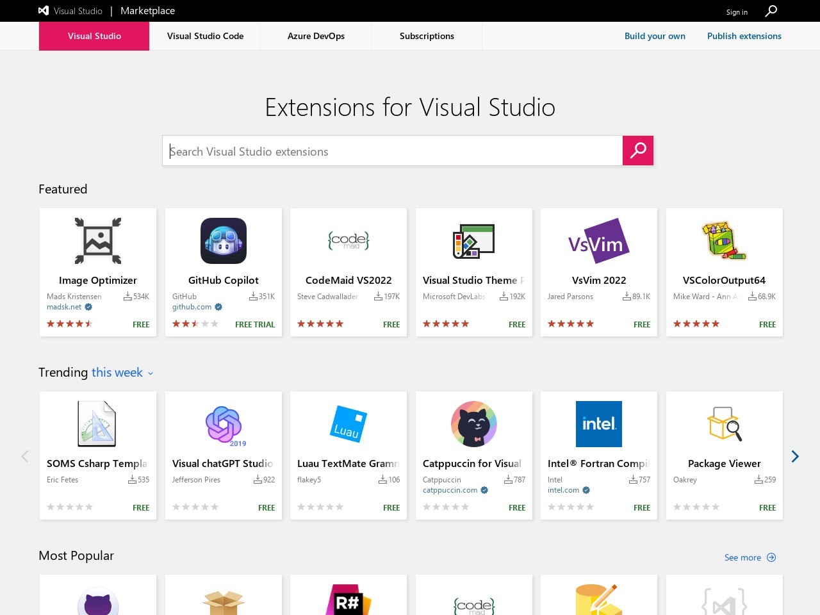Focus the Search Visual Studio extensions field
Screen dimensions: 820x615
pos(393,151)
